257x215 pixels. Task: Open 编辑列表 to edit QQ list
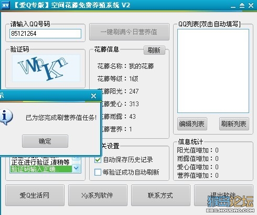point(192,124)
